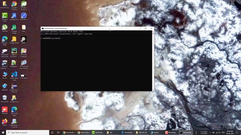
Task: Open sqldeveloper shortcut on desktop
Action: point(14,123)
